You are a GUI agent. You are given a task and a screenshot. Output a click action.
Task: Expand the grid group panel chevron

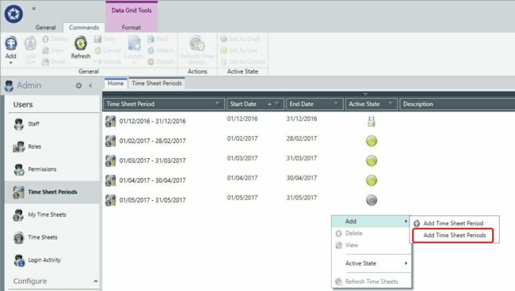[365, 94]
